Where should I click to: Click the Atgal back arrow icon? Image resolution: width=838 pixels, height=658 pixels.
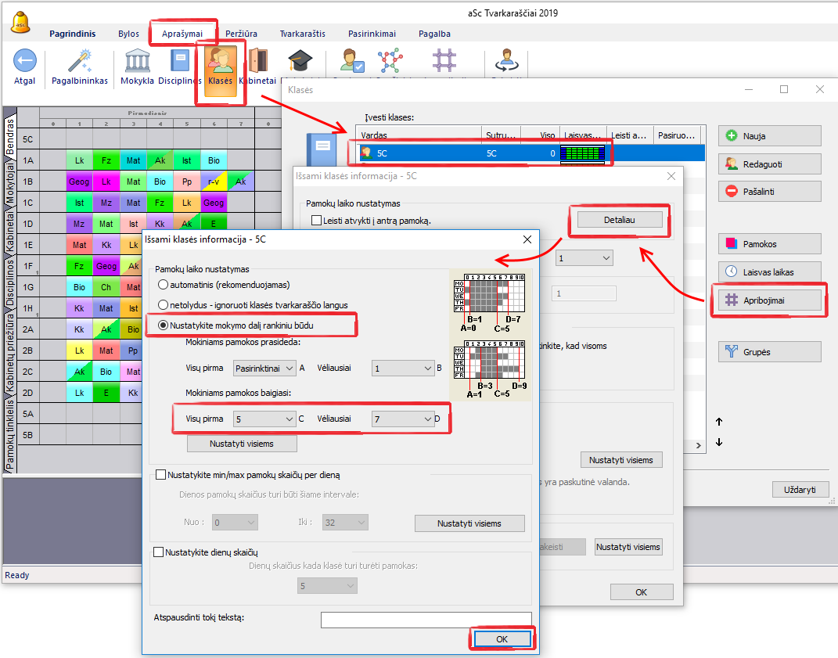pyautogui.click(x=25, y=61)
